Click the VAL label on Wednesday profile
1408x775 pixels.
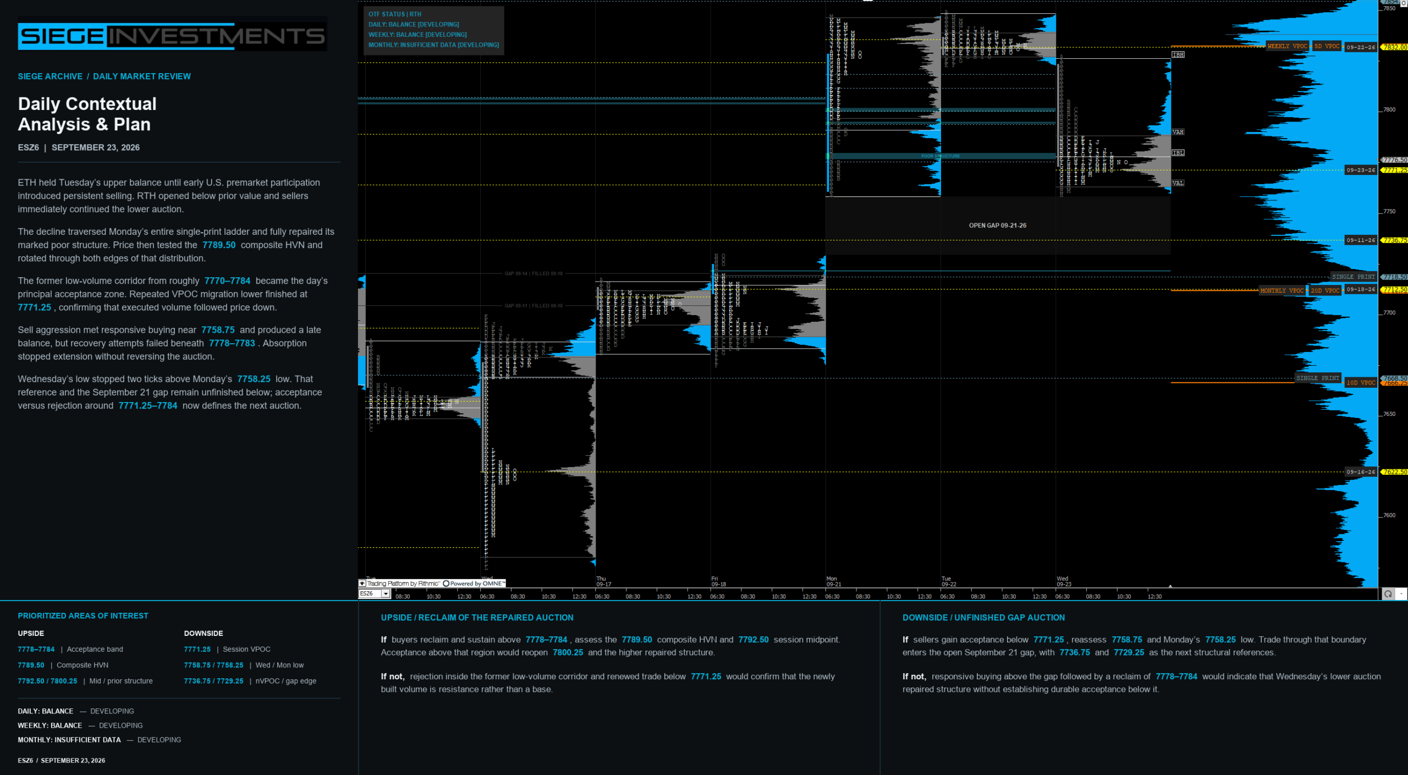click(x=1178, y=183)
